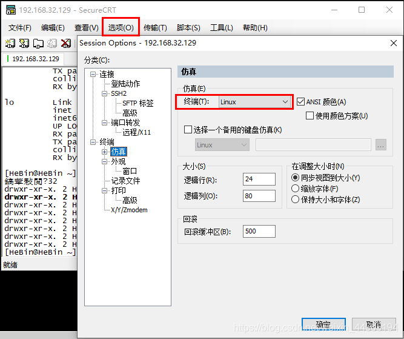Open Connect in Tab folder icon
This screenshot has width=404, height=339.
[x=38, y=43]
